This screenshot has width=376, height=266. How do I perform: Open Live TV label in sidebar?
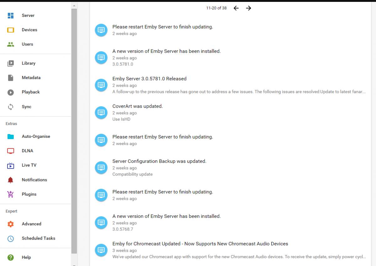[x=29, y=165]
